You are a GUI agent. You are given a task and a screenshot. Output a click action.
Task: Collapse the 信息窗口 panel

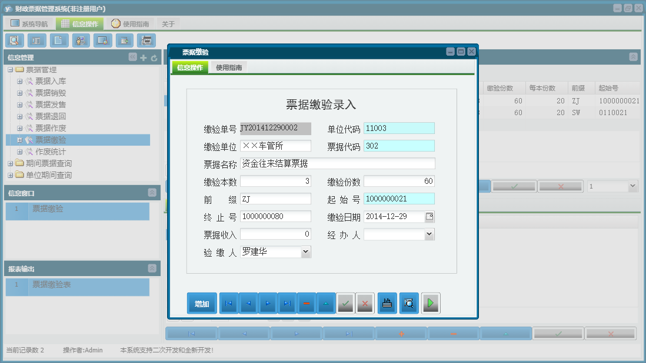point(152,193)
